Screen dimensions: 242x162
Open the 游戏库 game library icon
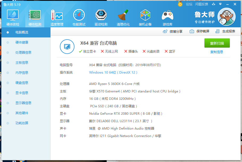(x=167, y=16)
